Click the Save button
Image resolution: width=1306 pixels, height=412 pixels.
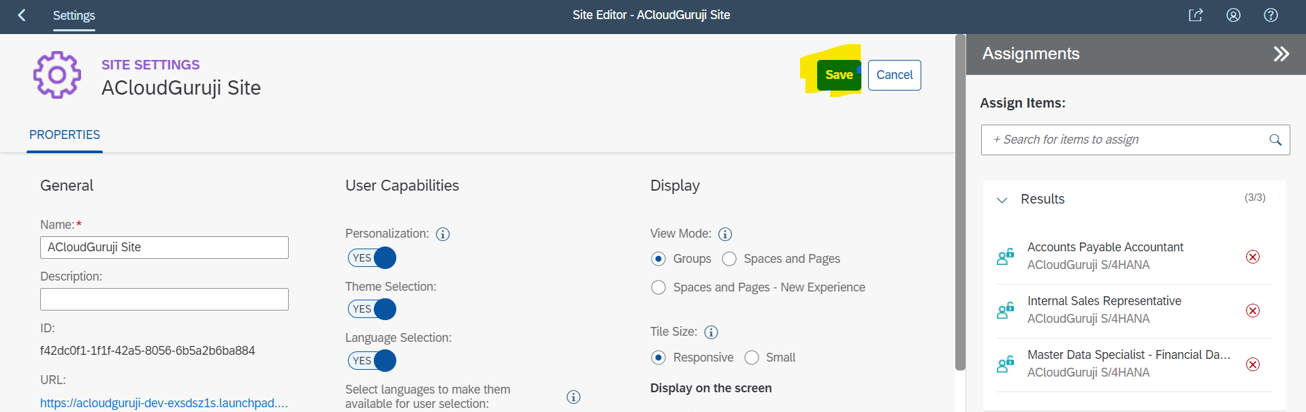coord(838,75)
